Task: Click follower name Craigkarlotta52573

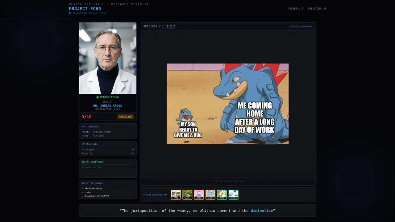Action: 97,196
